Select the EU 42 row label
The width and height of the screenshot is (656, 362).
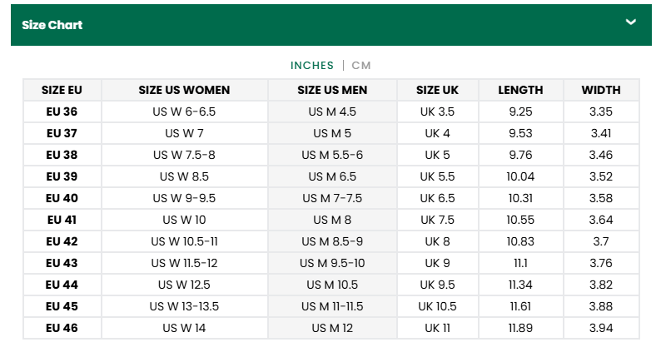tap(62, 241)
